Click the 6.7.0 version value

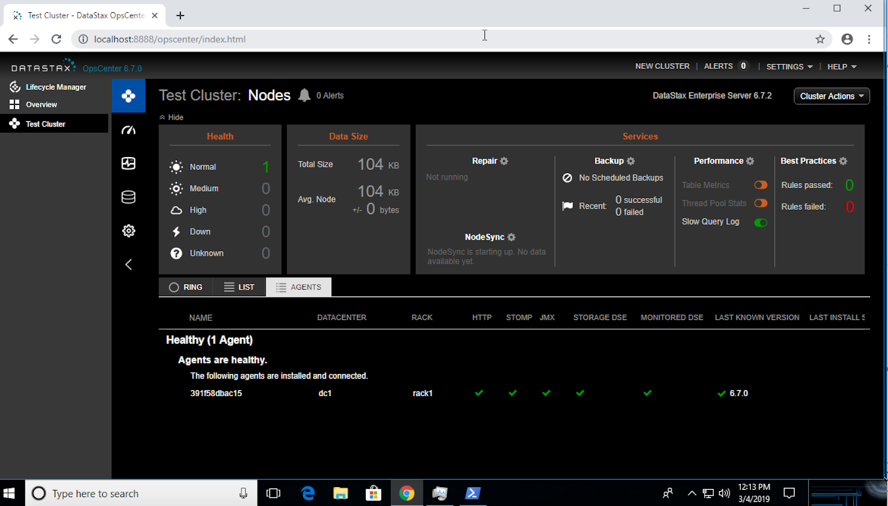(739, 393)
